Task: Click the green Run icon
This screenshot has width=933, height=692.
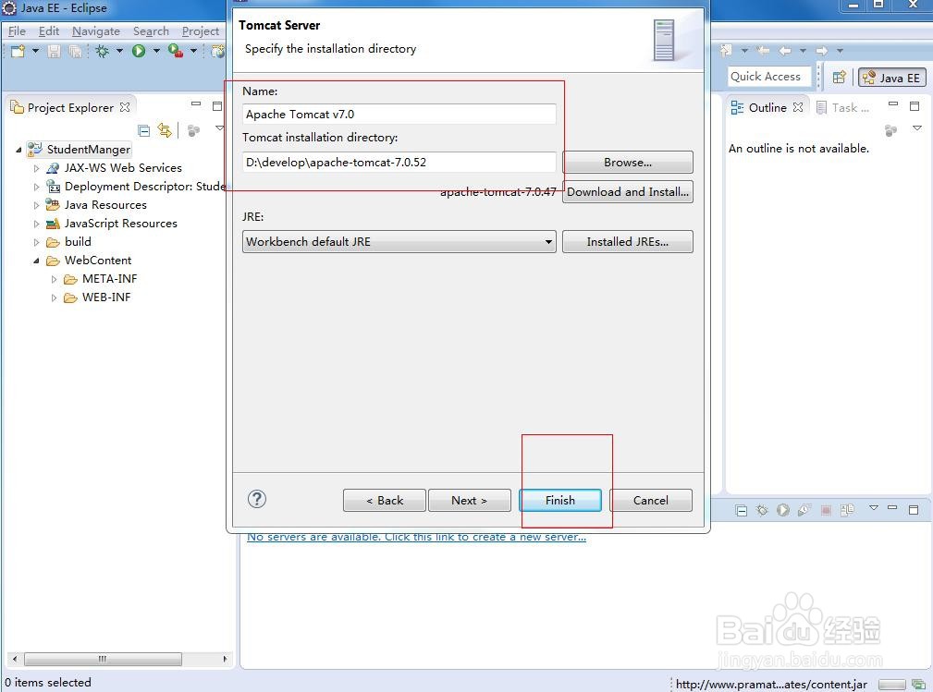Action: (139, 51)
